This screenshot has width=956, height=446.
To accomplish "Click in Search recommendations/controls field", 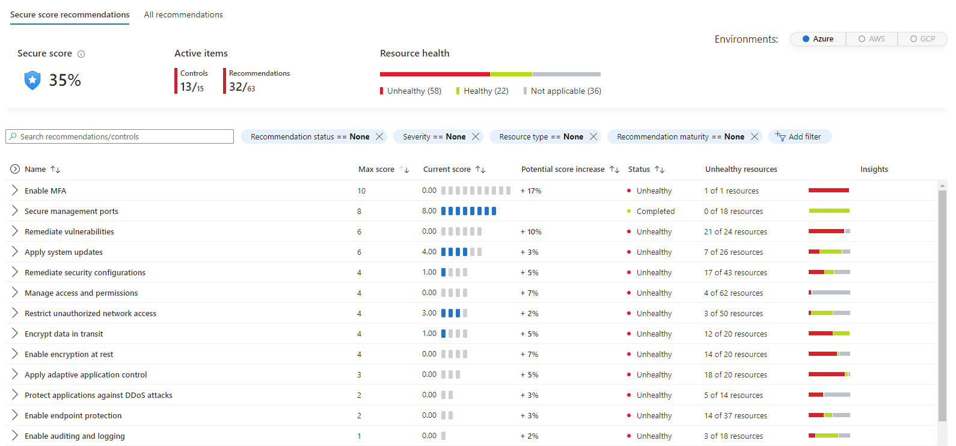I will click(120, 136).
